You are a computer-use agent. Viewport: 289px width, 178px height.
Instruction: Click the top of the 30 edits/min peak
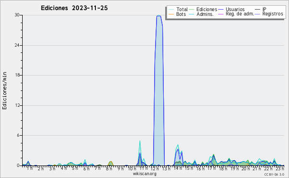tap(158, 16)
